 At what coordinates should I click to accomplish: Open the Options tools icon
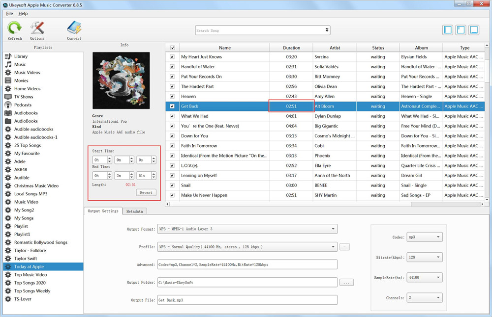click(37, 28)
